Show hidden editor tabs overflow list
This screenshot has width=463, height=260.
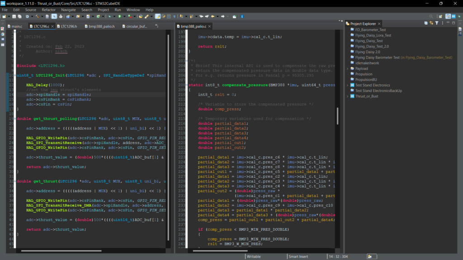point(156,26)
